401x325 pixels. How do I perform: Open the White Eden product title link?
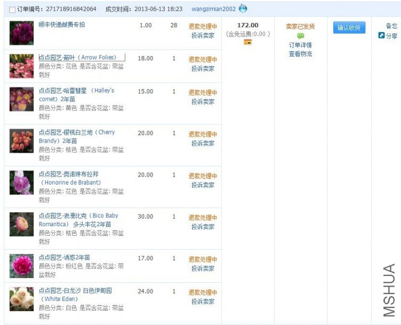coord(75,295)
